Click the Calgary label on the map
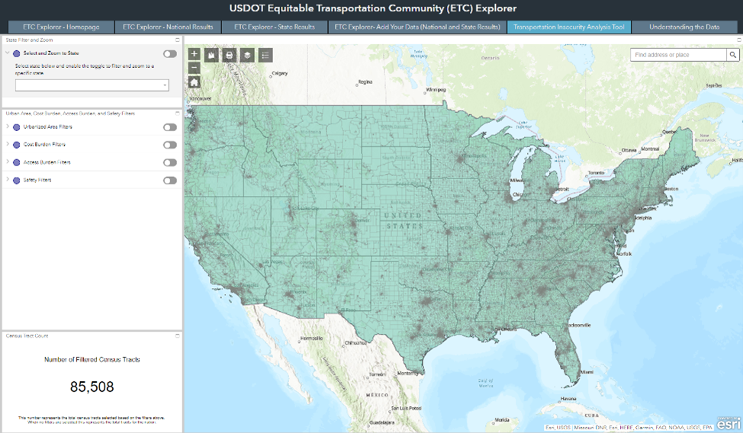 pyautogui.click(x=279, y=73)
